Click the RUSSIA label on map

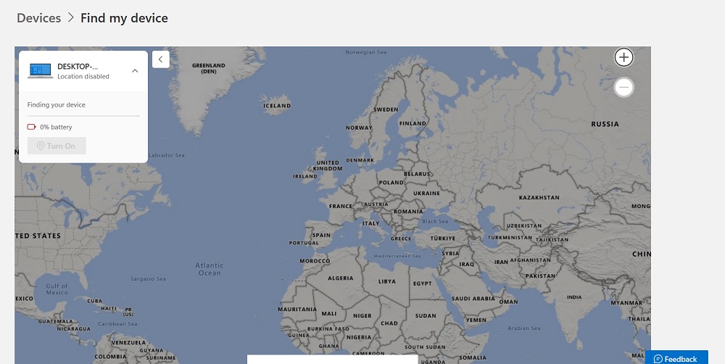click(x=605, y=124)
